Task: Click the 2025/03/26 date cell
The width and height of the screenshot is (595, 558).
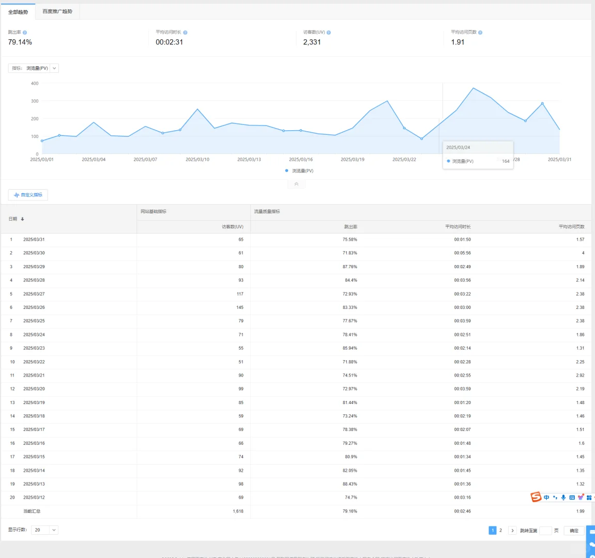Action: [34, 307]
